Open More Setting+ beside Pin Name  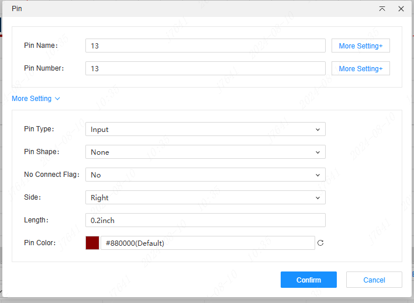pos(360,46)
